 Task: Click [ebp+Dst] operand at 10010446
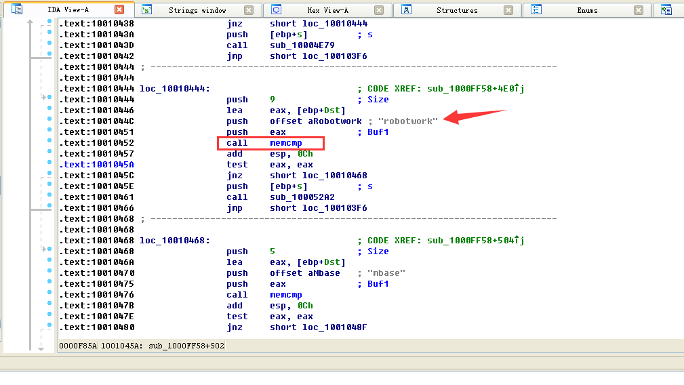(x=321, y=110)
